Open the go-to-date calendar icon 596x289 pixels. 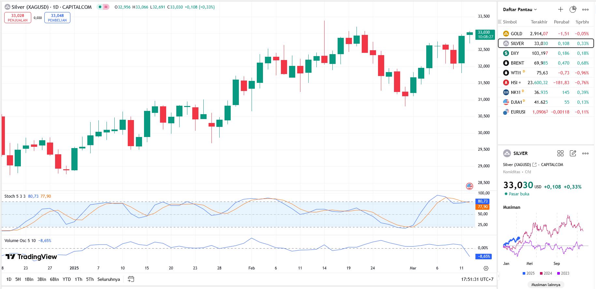pos(131,279)
